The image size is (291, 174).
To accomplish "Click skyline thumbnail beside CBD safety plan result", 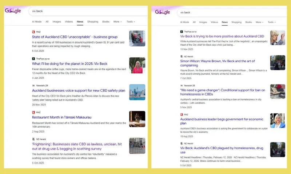I will pyautogui.click(x=137, y=92).
